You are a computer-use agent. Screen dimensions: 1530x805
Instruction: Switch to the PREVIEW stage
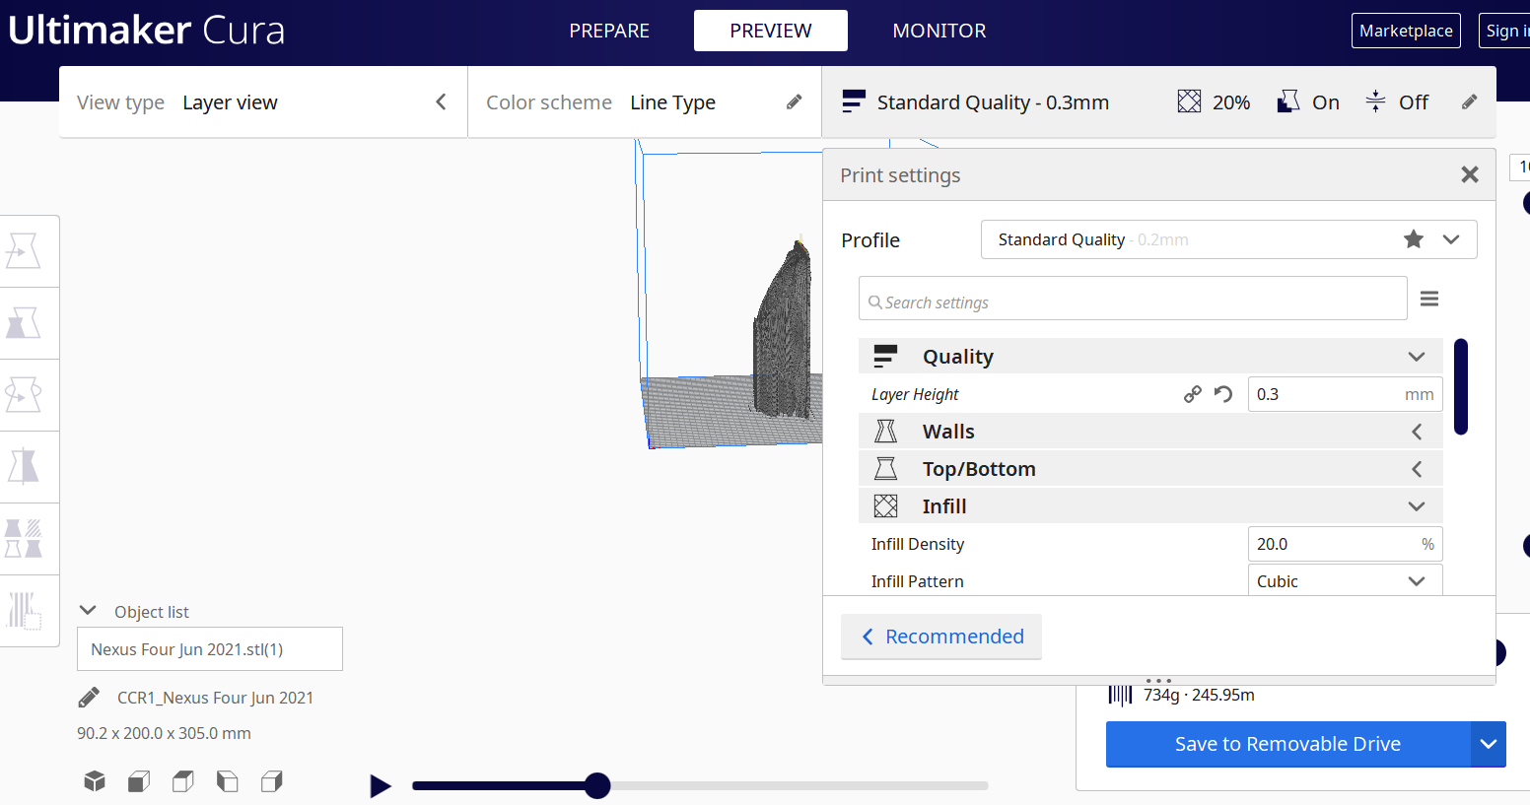pos(771,31)
